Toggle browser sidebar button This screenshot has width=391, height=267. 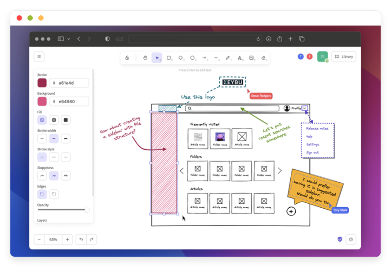tap(61, 39)
